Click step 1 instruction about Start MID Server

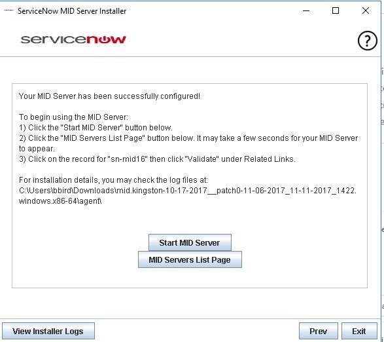pyautogui.click(x=96, y=128)
